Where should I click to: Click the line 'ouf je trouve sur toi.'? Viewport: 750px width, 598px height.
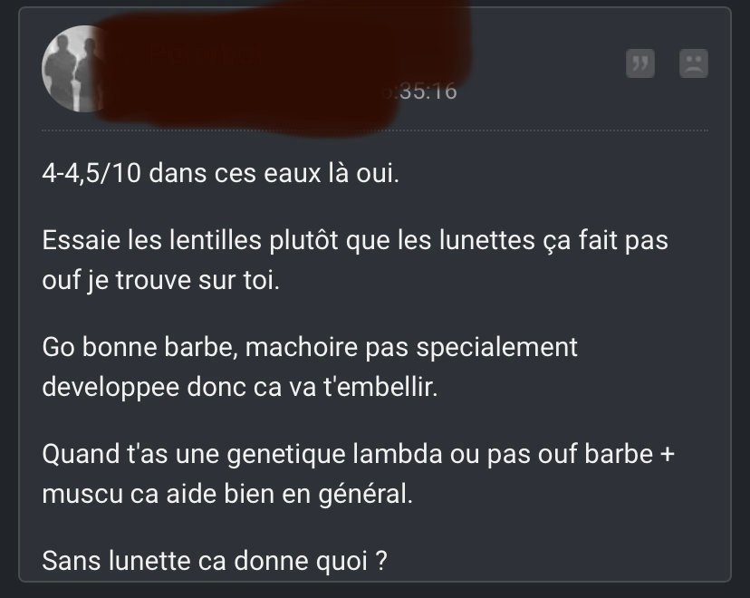(x=160, y=280)
